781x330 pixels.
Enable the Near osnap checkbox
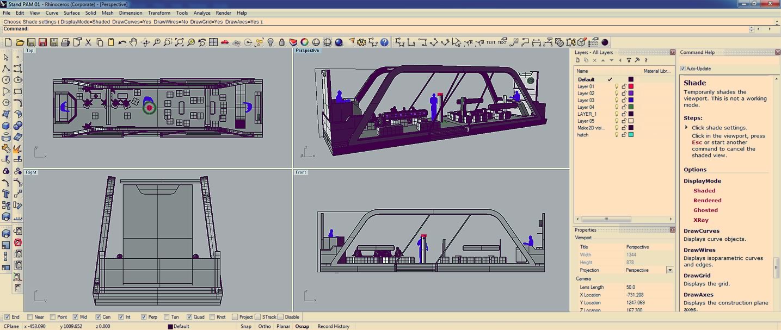click(30, 317)
